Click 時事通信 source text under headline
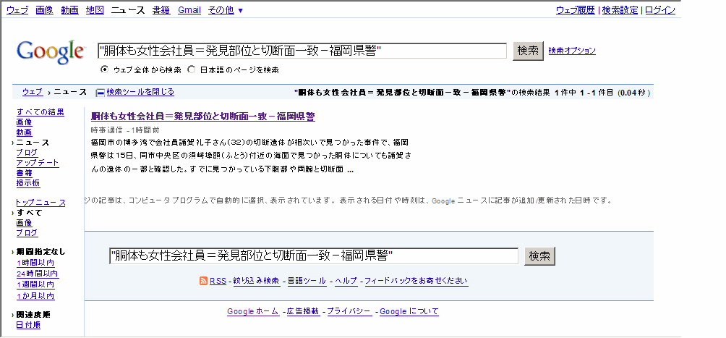This screenshot has width=726, height=338. [x=107, y=130]
